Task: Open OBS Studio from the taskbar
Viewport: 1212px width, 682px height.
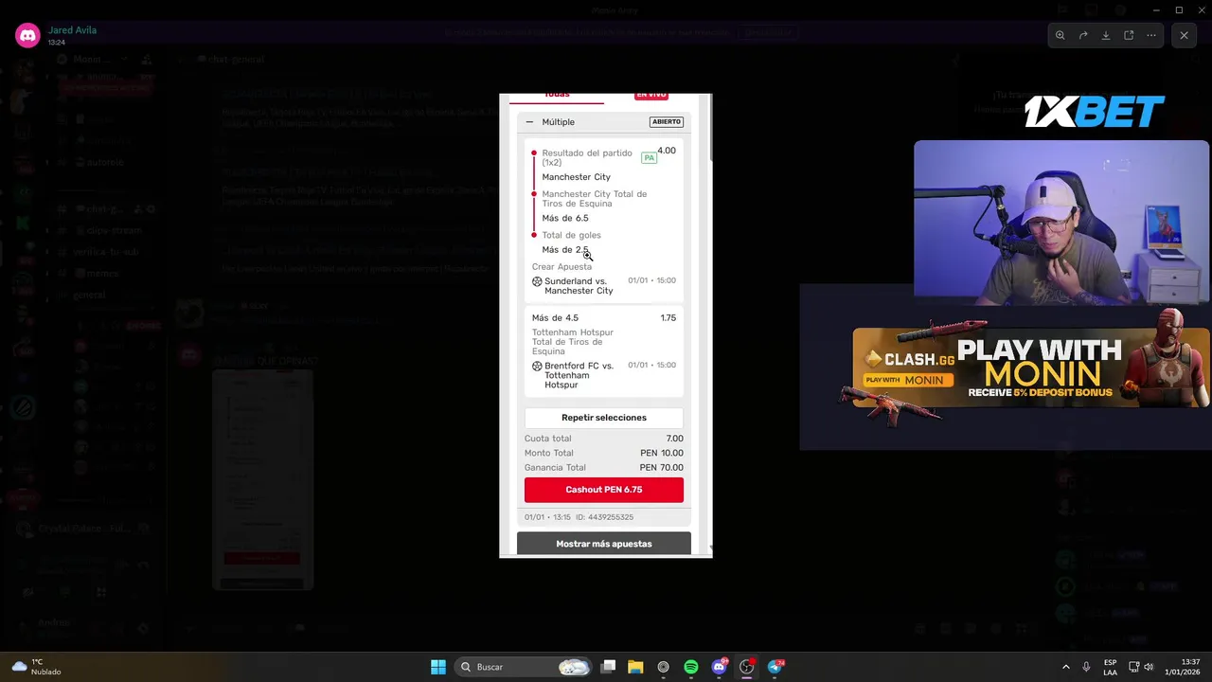Action: [x=747, y=667]
